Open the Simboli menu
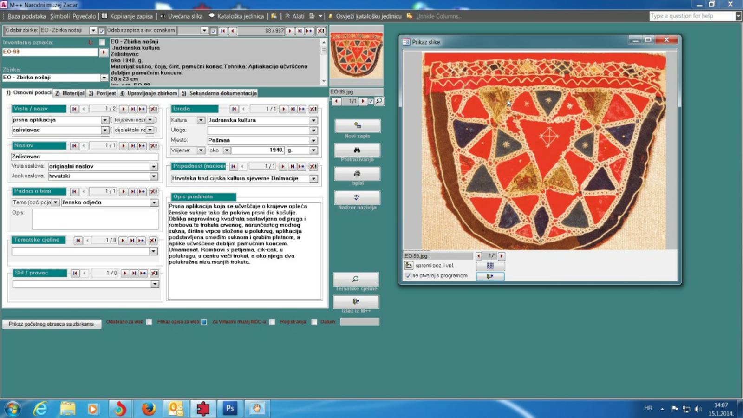Image resolution: width=743 pixels, height=418 pixels. pos(60,16)
